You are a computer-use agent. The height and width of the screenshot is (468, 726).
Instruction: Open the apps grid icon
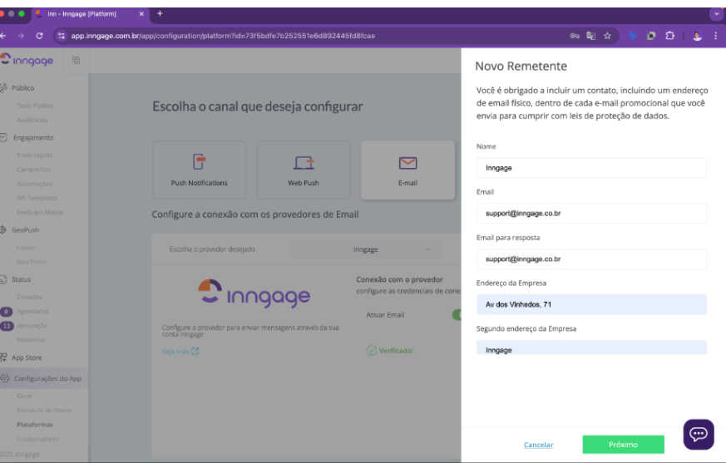[x=77, y=60]
